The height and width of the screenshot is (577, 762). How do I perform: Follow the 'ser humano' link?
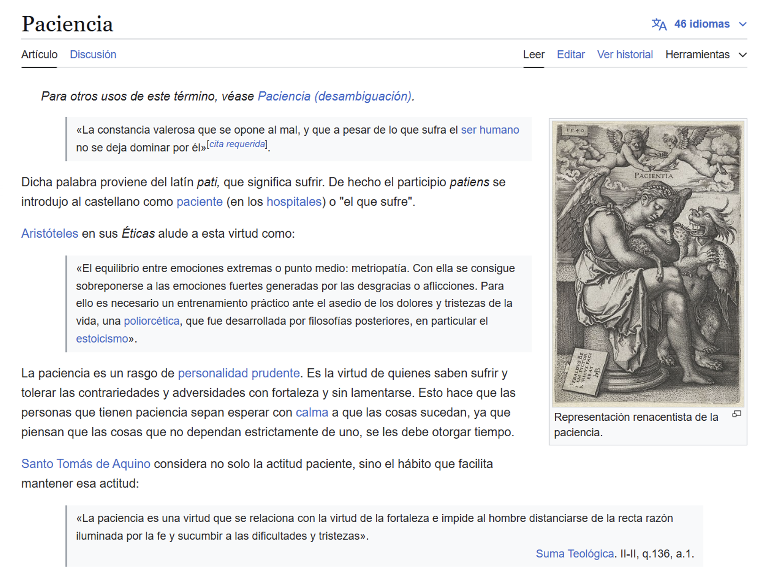[x=490, y=130]
